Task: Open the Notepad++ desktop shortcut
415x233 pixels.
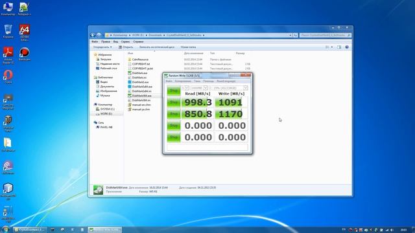Action: pos(25,8)
